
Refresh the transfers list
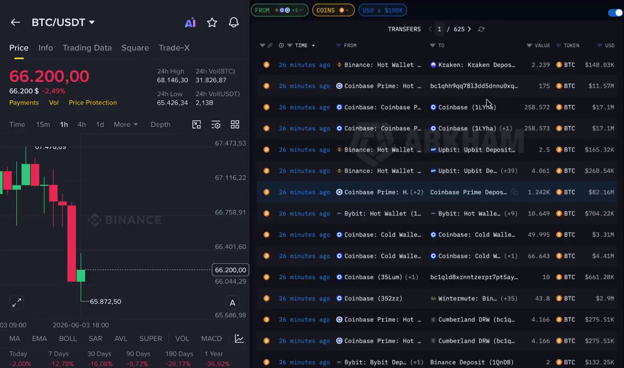[x=481, y=29]
